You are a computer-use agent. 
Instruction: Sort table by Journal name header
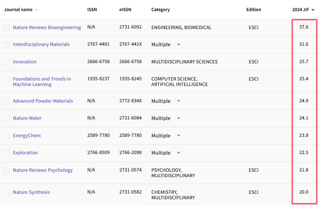pos(18,10)
